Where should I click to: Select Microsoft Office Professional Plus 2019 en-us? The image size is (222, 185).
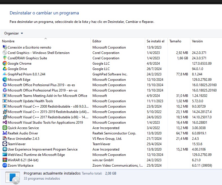pos(42,90)
